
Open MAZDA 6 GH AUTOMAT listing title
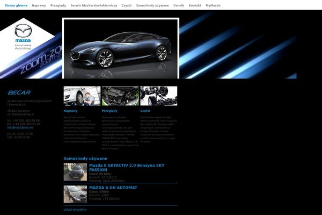(113, 188)
